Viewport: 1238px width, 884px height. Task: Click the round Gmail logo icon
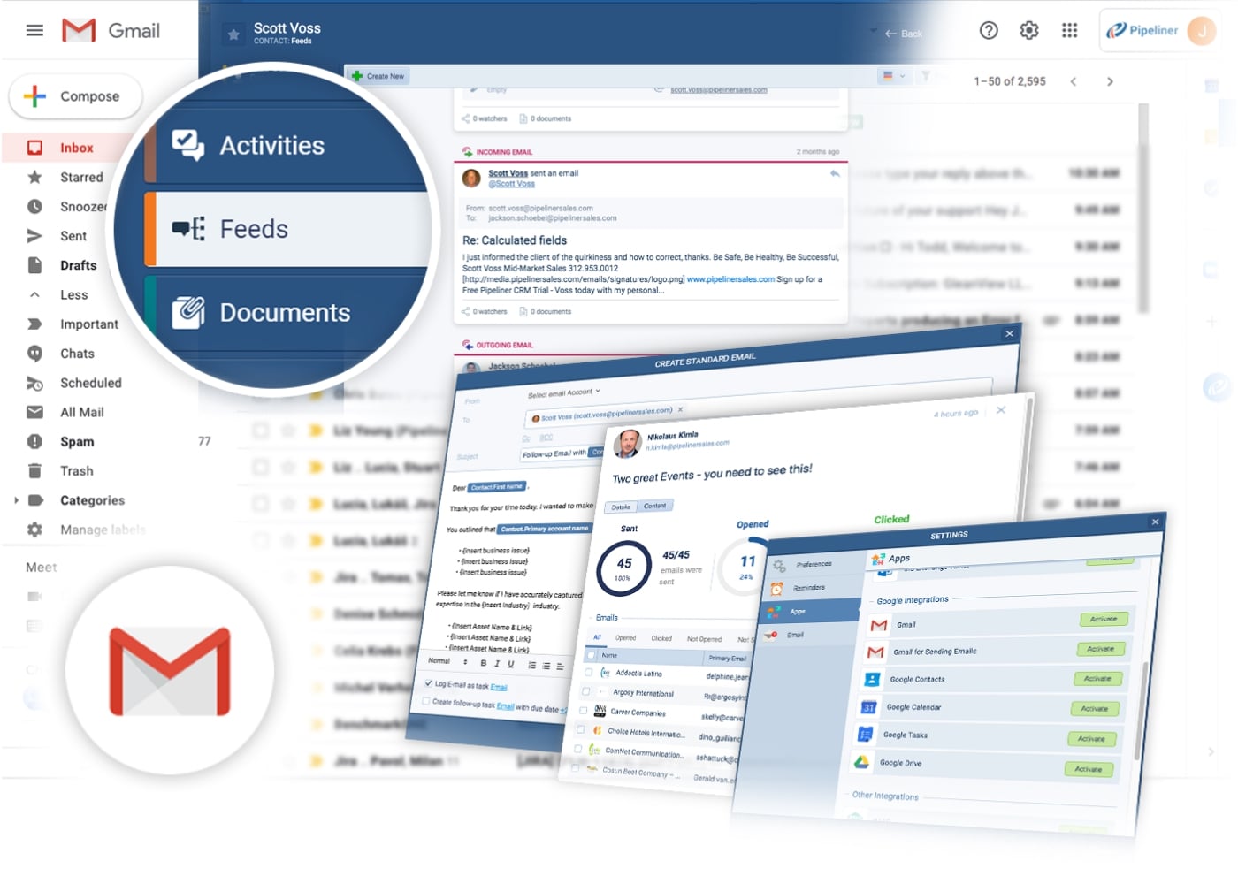(x=169, y=674)
